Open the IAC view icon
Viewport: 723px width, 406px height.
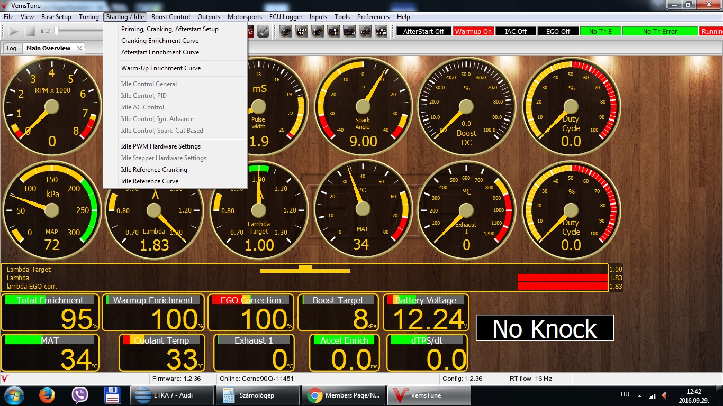coord(365,31)
